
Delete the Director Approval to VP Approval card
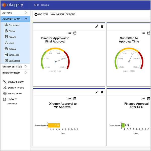click(x=102, y=92)
